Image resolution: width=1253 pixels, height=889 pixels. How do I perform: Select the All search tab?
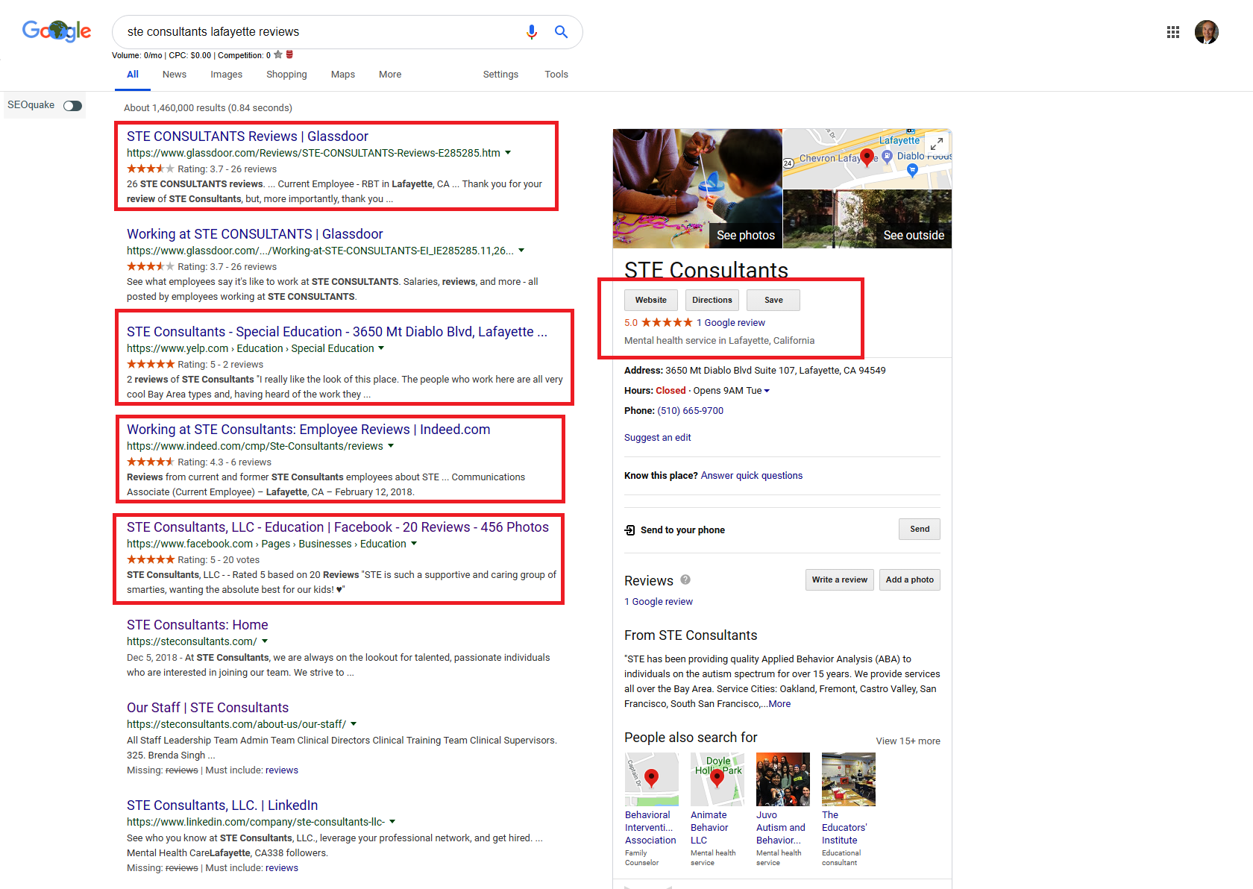click(x=133, y=75)
